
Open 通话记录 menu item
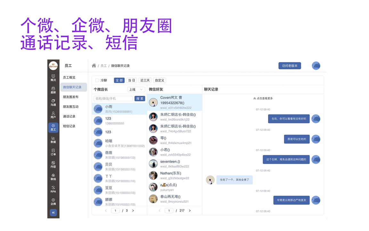69,116
